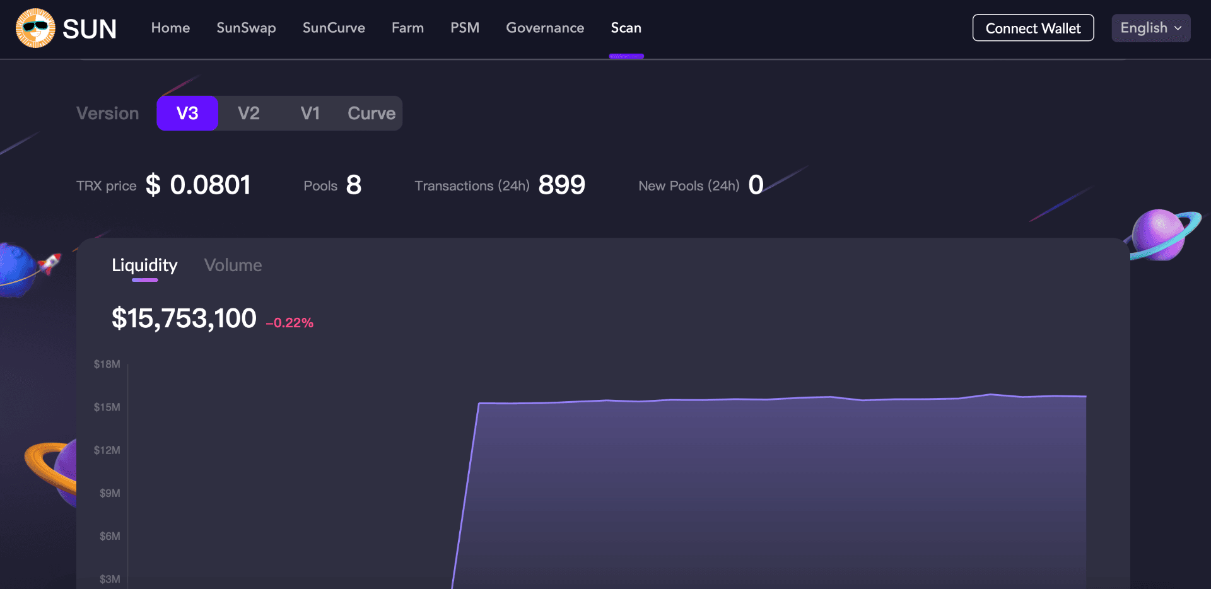Click the SUN brand name text
Screen dimensions: 1211x589
pyautogui.click(x=90, y=29)
